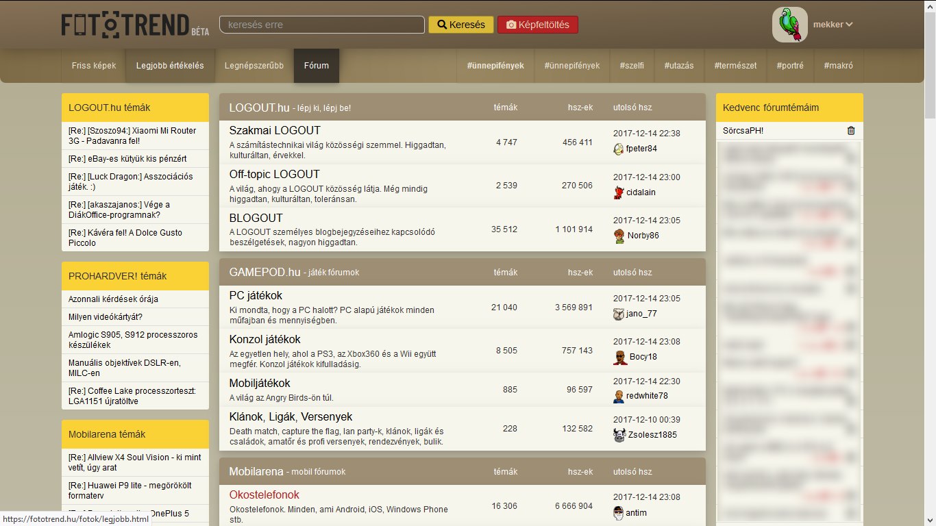Click the Keresés search button

[x=461, y=25]
